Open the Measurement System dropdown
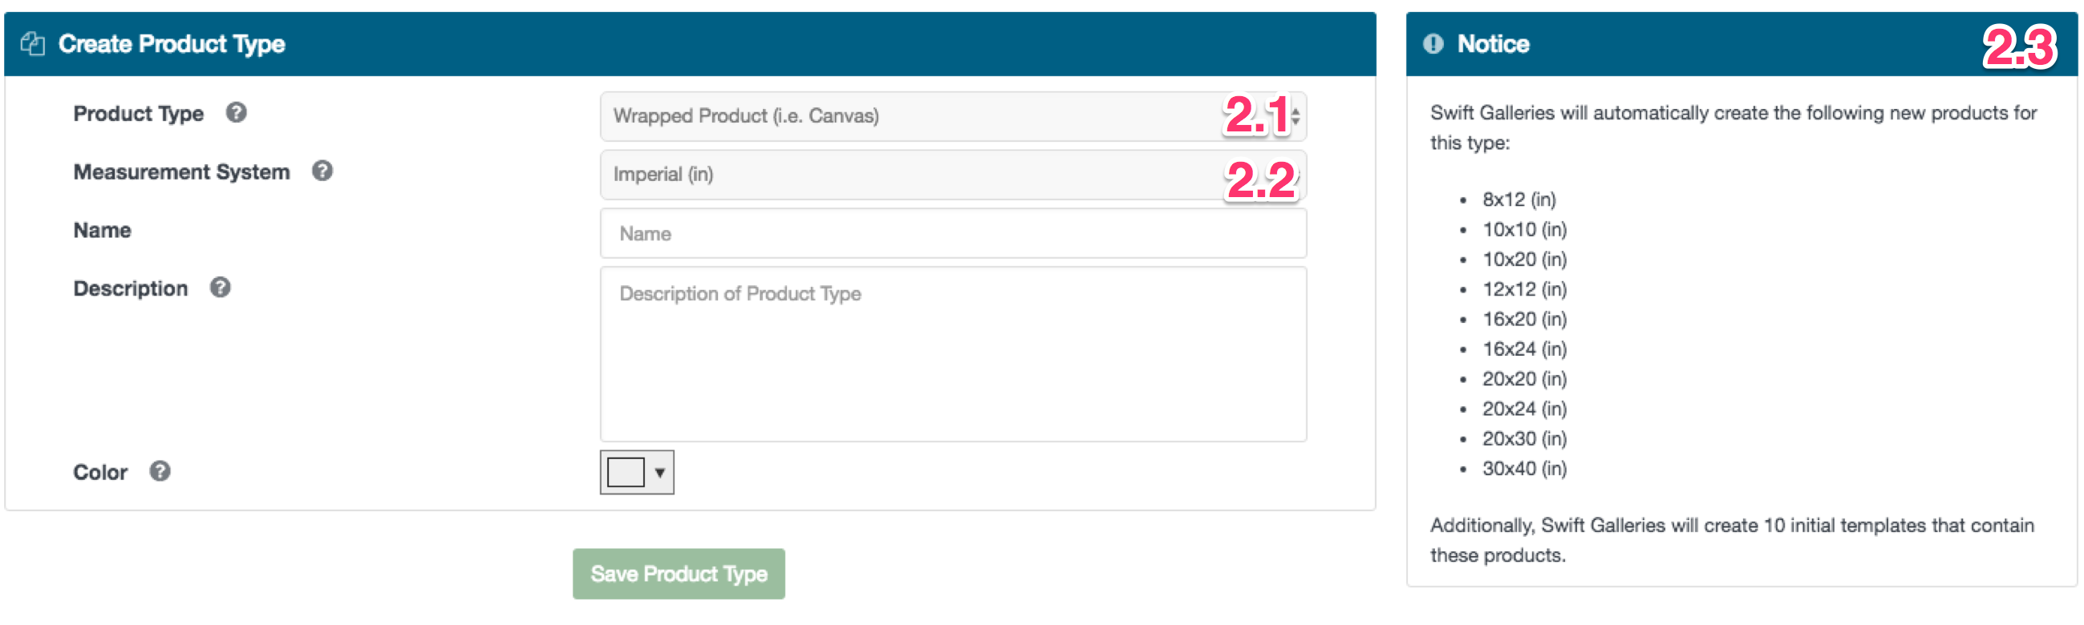This screenshot has width=2084, height=625. point(953,174)
